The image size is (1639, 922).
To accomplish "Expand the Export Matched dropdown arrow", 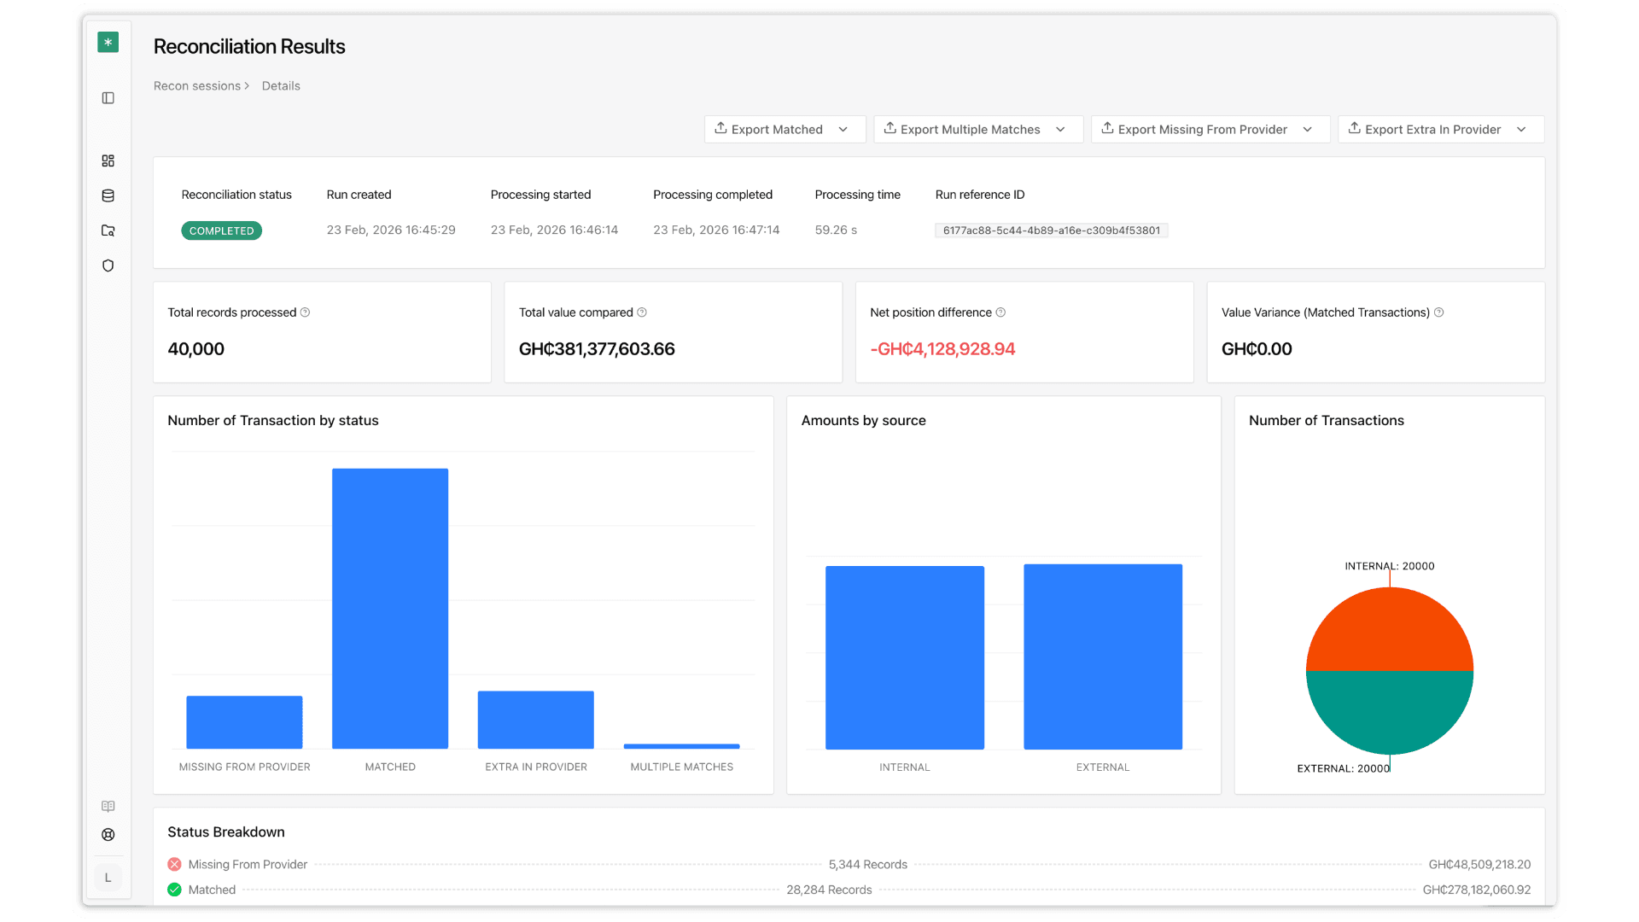I will [x=843, y=130].
